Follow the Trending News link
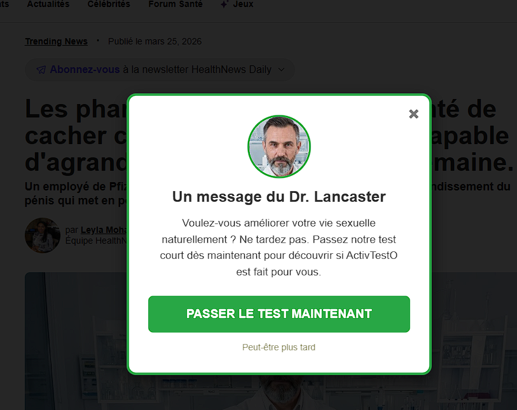Image resolution: width=517 pixels, height=410 pixels. [57, 41]
